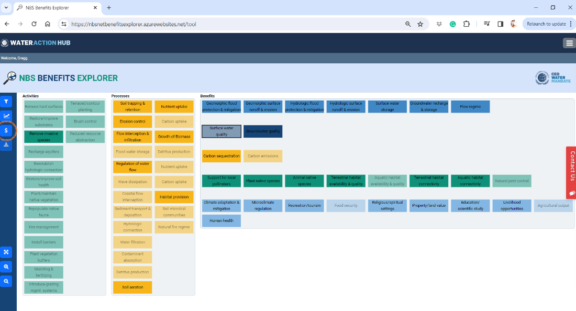This screenshot has height=311, width=576.
Task: Bookmark the page with the star icon
Action: click(x=420, y=24)
